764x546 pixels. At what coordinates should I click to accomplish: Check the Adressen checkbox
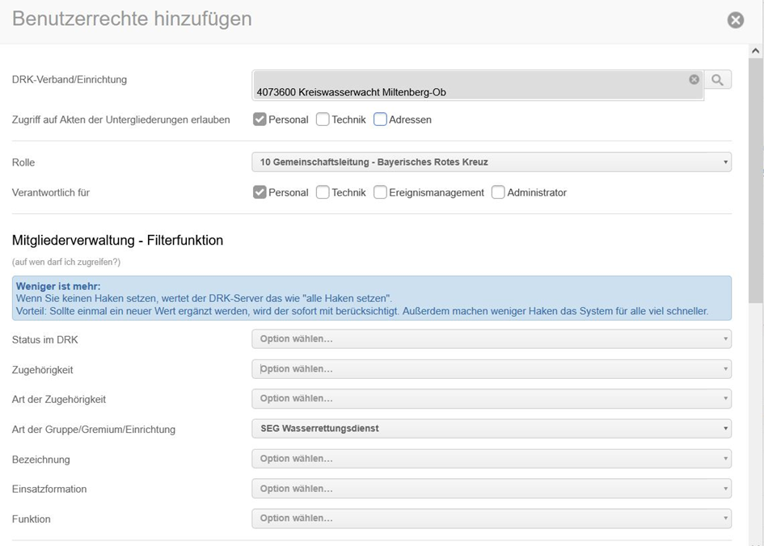(380, 120)
